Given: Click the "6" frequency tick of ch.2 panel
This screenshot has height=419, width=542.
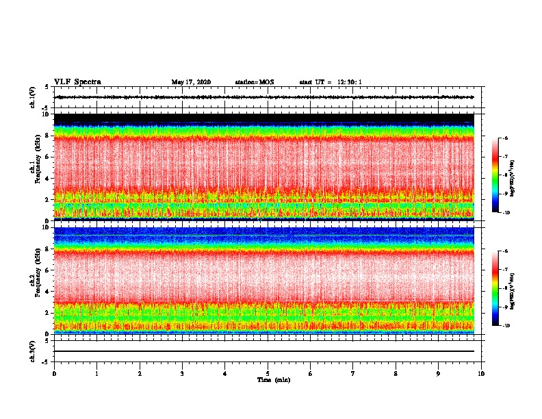Looking at the screenshot, I should [48, 270].
